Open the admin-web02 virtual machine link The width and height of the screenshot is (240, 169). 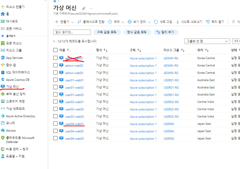tap(74, 66)
